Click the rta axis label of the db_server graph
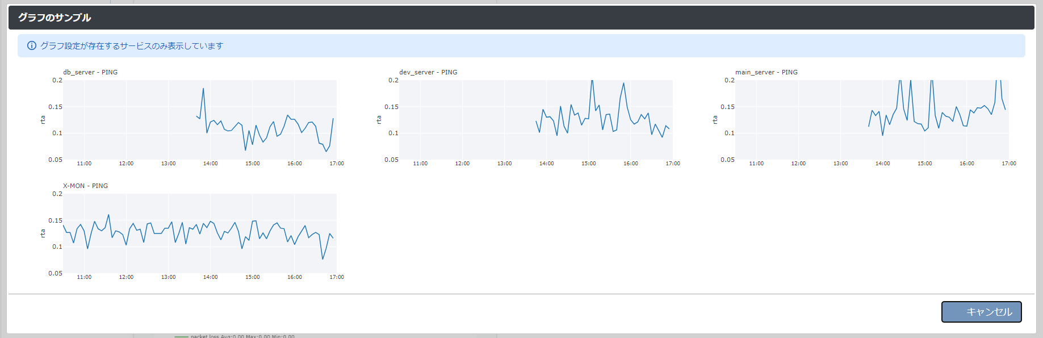 click(43, 120)
